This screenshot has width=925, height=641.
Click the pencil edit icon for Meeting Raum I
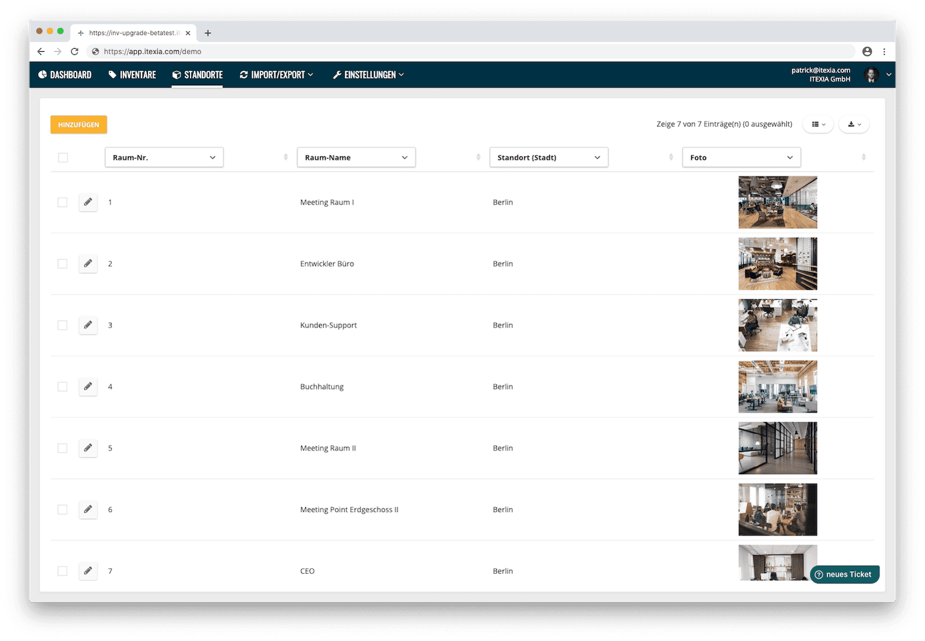88,203
